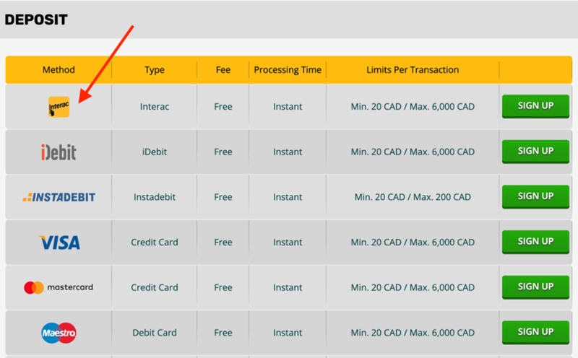Viewport: 578px width, 358px height.
Task: Click 'Free' fee in iDebit row
Action: (223, 152)
